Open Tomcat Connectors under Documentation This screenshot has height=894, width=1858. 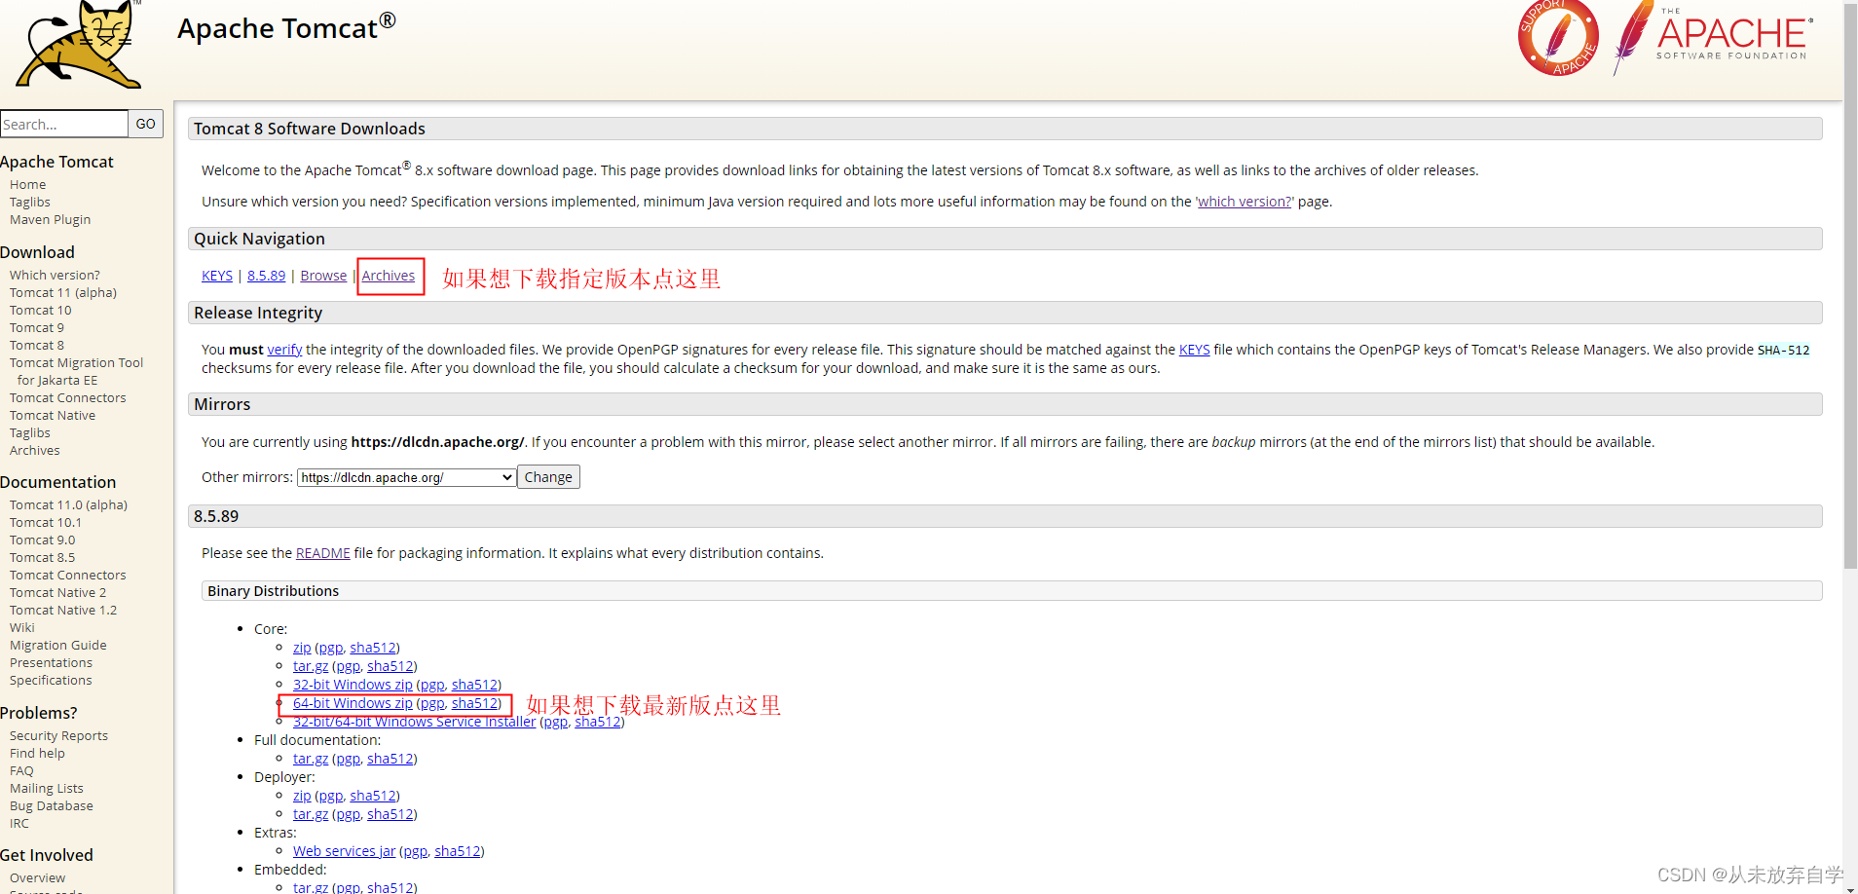click(x=67, y=576)
